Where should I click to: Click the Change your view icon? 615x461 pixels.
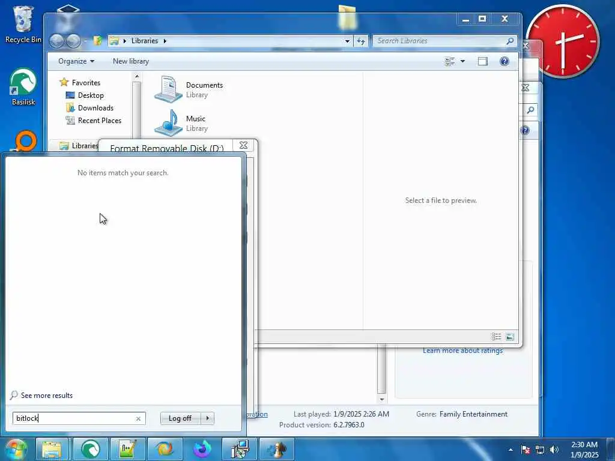coord(450,61)
